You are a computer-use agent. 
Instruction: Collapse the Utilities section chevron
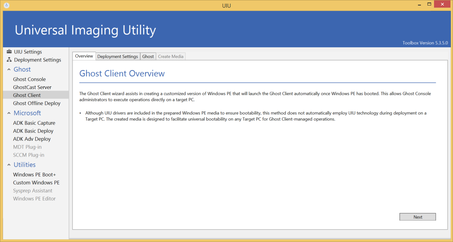point(9,165)
